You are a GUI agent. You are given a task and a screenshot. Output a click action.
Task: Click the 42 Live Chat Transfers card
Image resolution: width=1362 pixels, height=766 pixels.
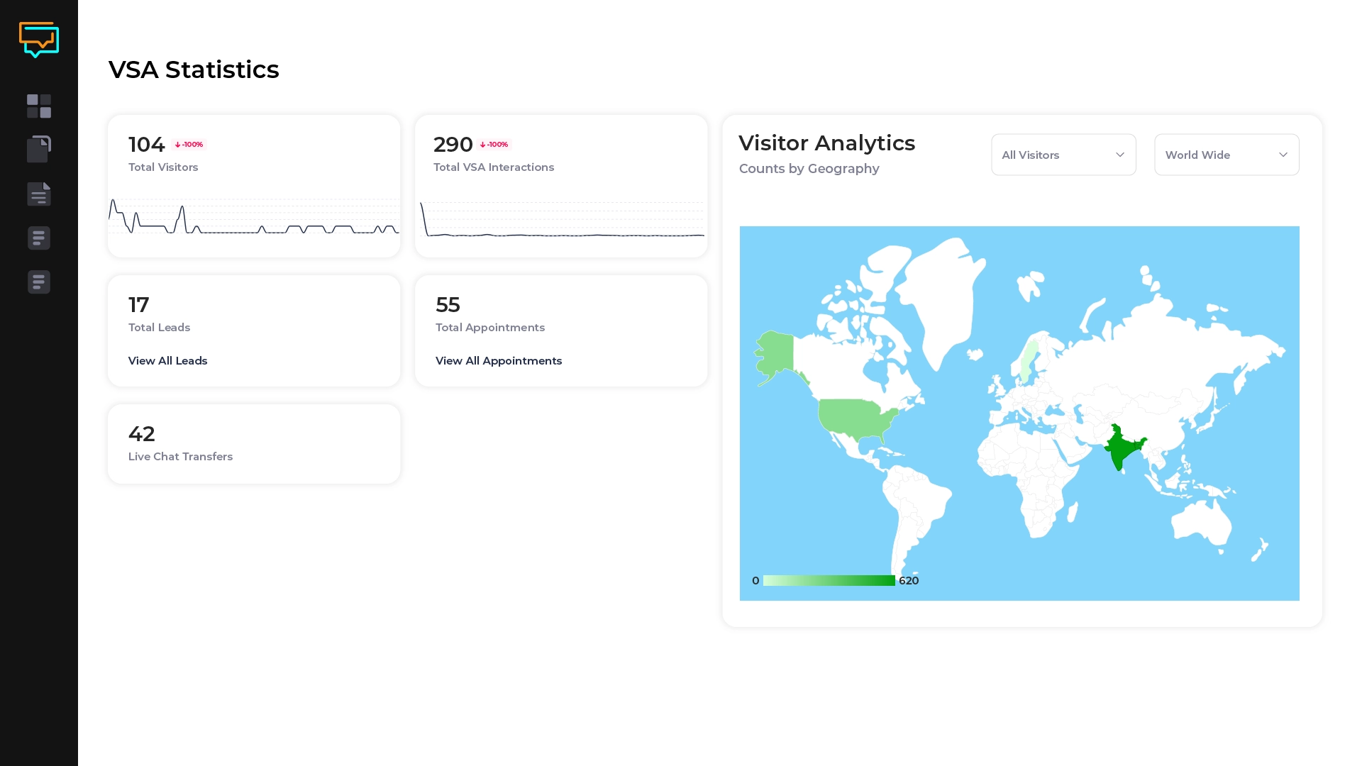(x=253, y=443)
